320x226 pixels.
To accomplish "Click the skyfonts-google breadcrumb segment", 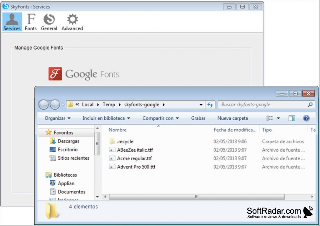I will [142, 104].
